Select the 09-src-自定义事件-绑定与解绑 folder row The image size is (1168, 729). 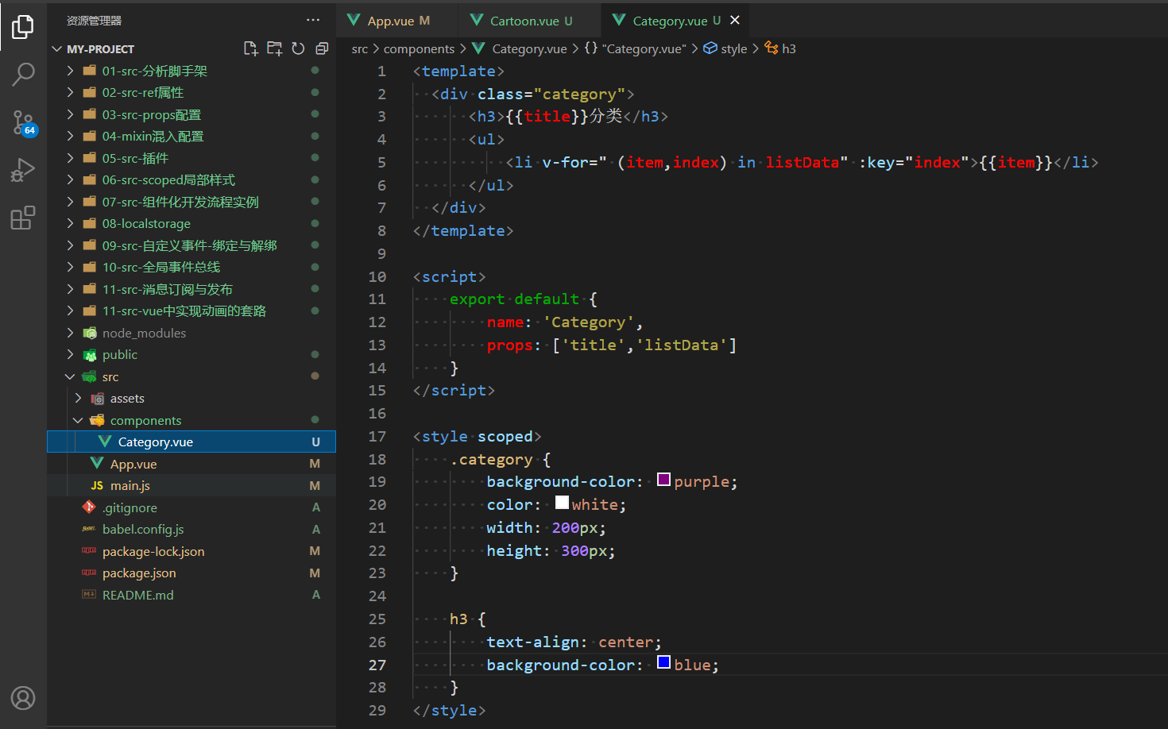tap(191, 245)
